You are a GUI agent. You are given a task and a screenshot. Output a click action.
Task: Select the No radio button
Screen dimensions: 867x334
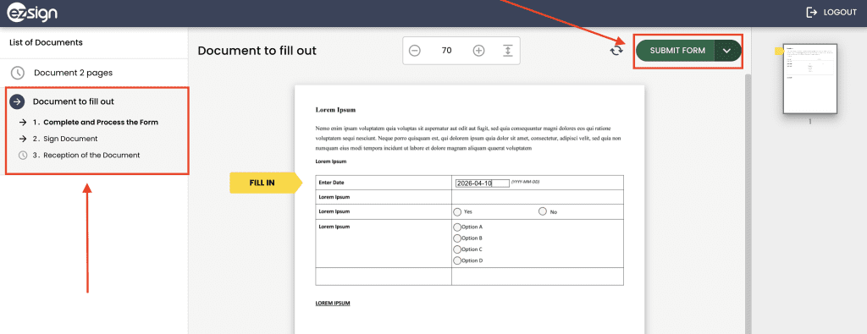coord(543,211)
